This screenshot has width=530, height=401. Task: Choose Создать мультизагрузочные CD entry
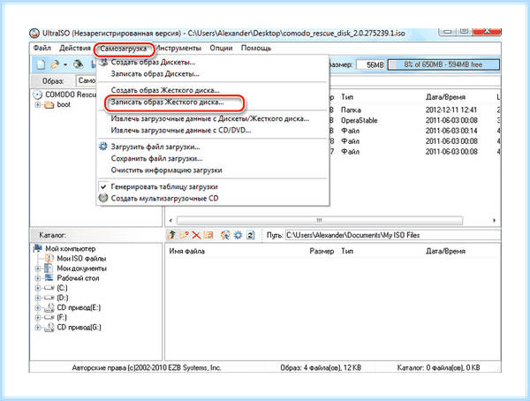212,198
